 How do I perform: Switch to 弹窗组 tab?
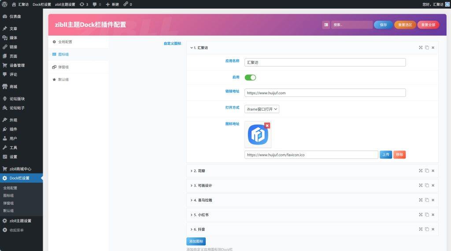point(78,67)
